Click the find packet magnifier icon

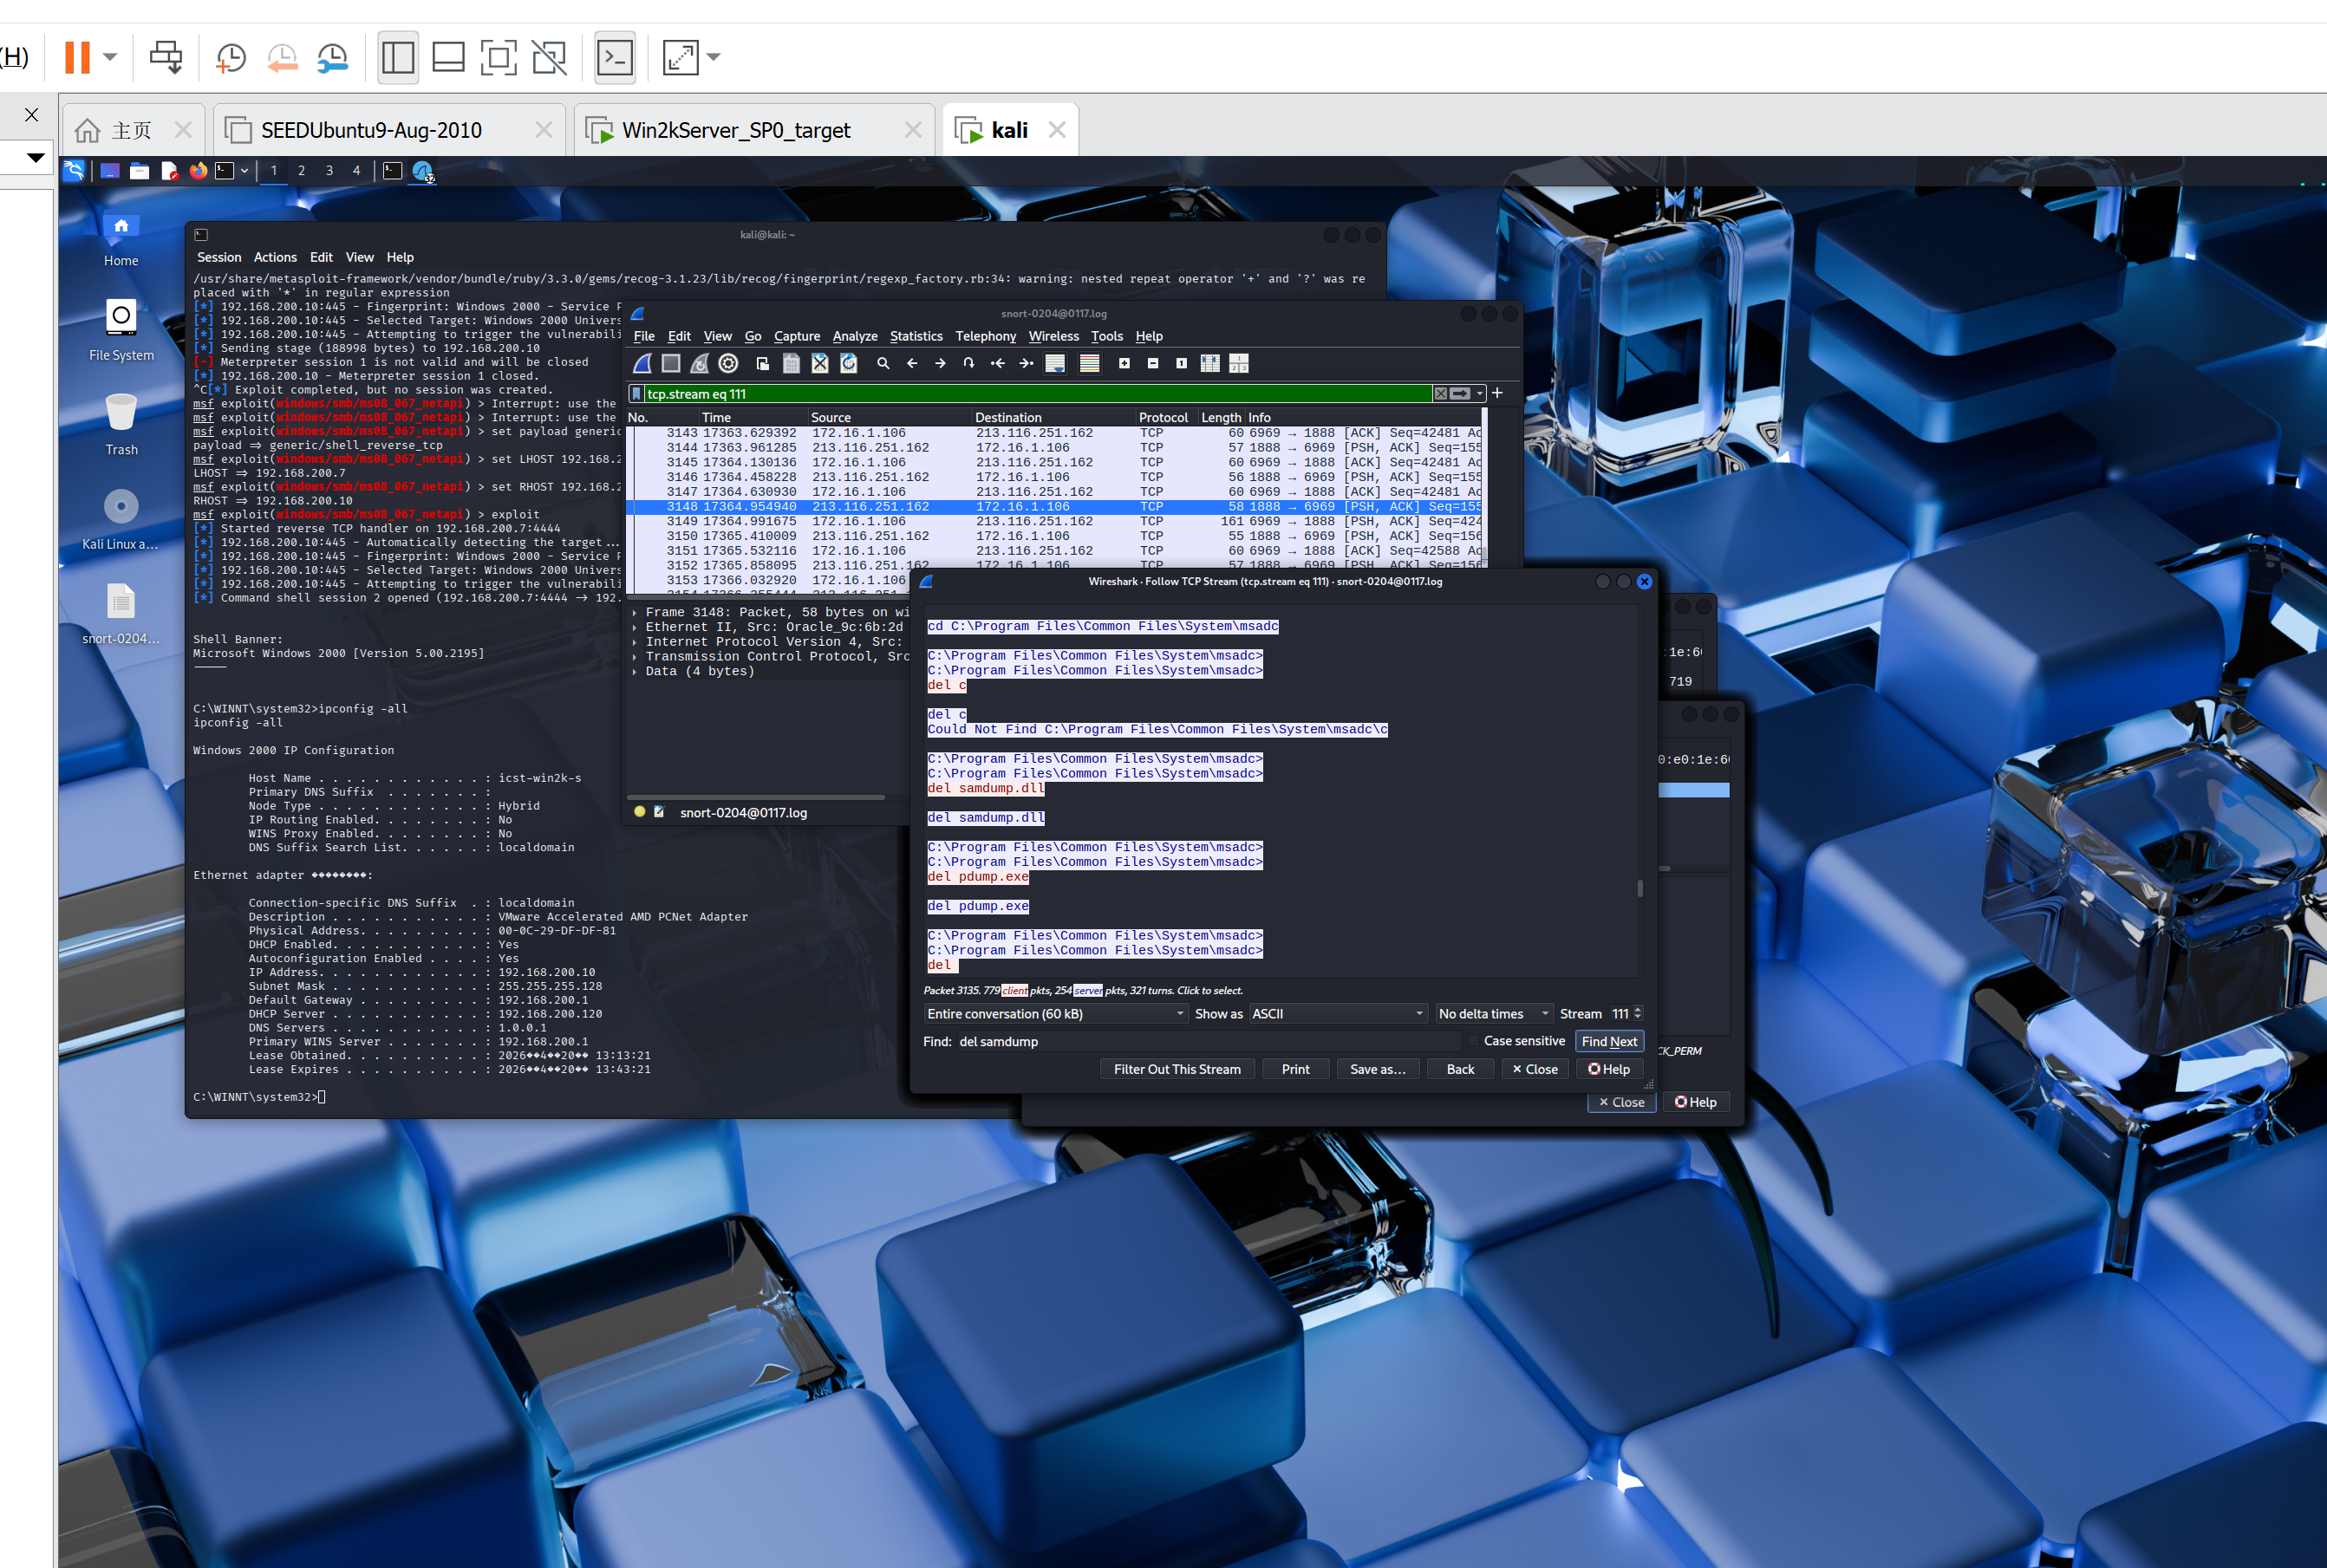tap(883, 364)
